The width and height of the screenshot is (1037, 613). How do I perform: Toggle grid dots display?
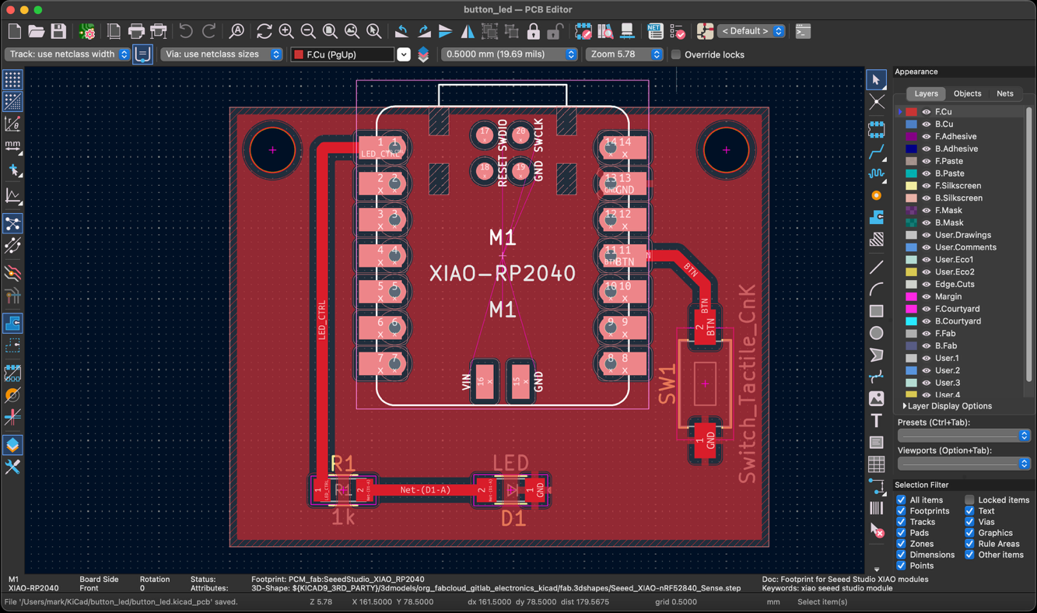tap(12, 79)
